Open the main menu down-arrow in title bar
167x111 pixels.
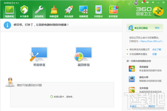(x=153, y=2)
